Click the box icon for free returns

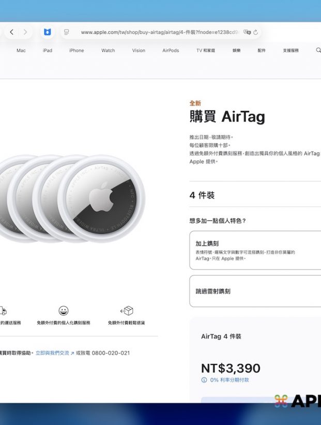pyautogui.click(x=127, y=310)
